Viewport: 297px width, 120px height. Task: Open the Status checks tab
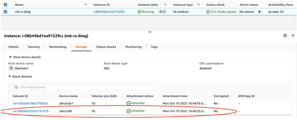[106, 47]
